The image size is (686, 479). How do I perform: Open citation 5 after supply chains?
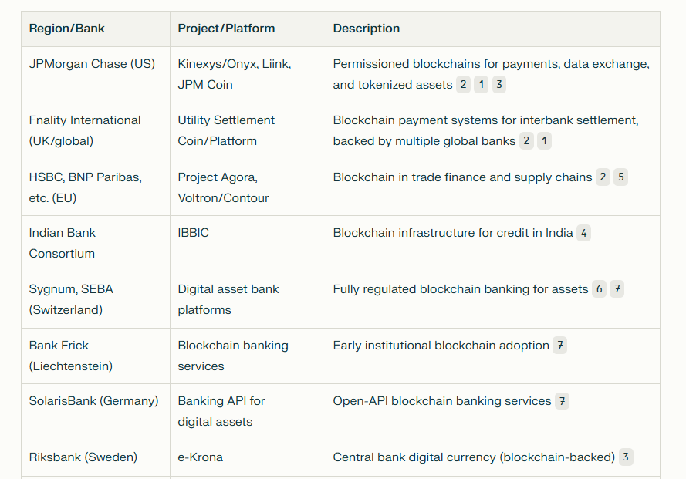click(621, 177)
